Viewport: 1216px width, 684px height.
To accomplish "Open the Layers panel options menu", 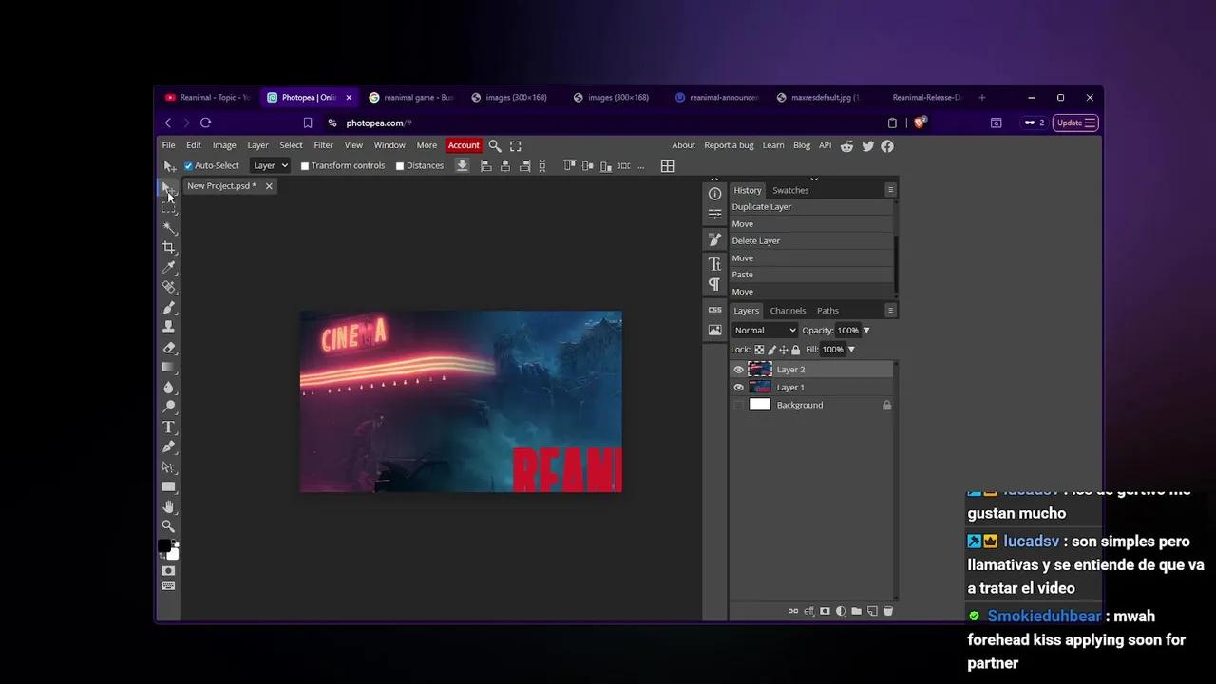I will [890, 311].
